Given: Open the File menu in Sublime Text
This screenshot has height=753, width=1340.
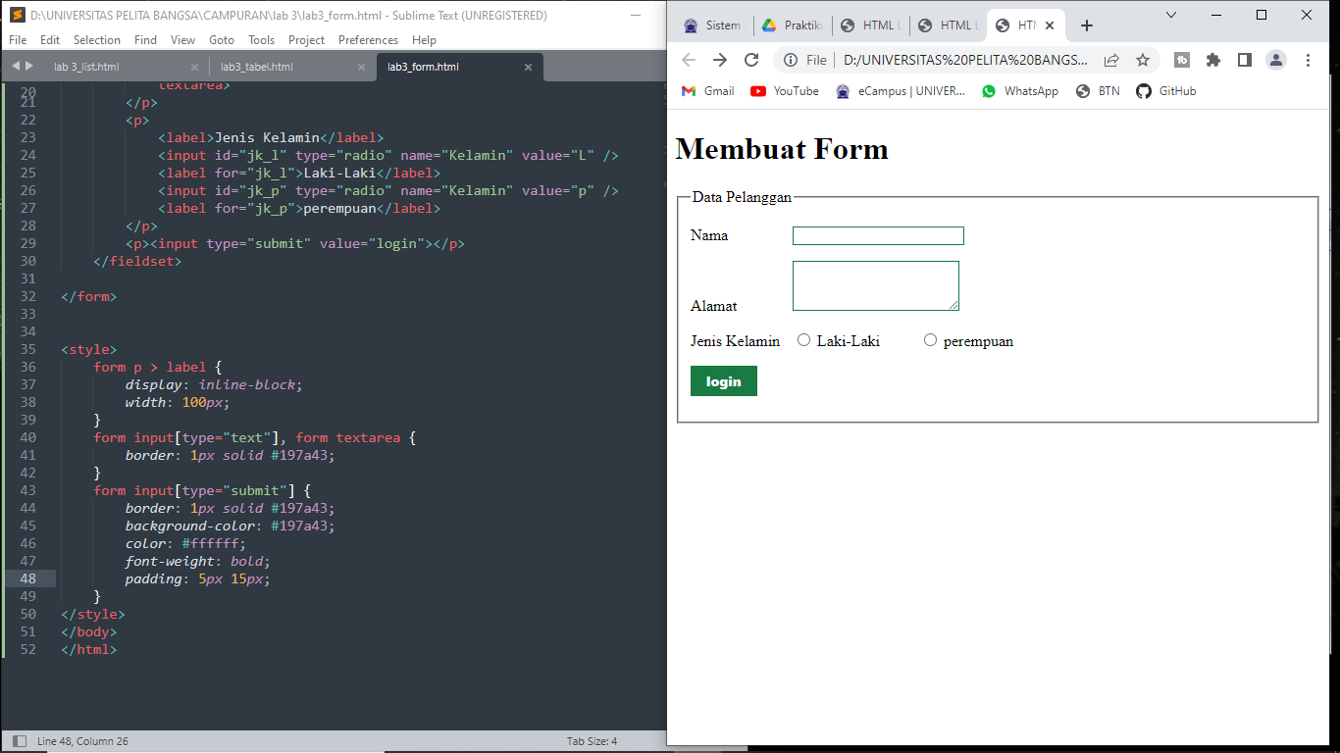Looking at the screenshot, I should point(17,39).
